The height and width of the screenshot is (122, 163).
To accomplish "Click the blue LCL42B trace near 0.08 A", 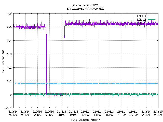I will point(86,83).
